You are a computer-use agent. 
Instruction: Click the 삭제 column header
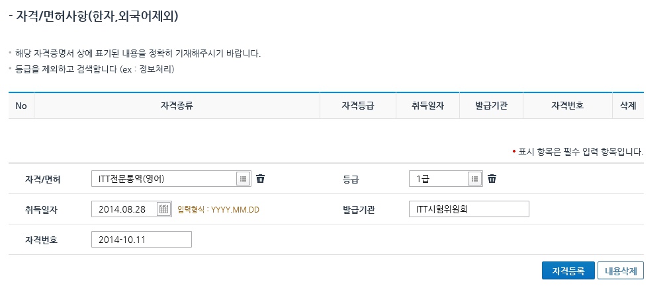coord(628,106)
